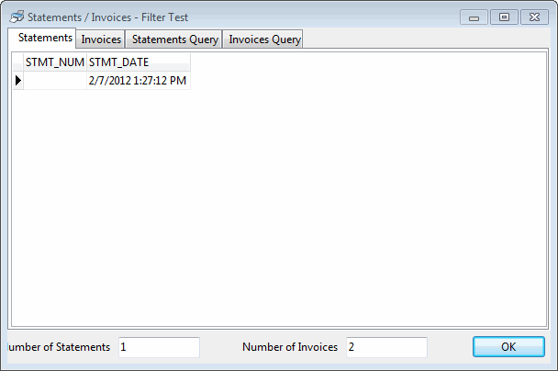Viewport: 558px width, 371px height.
Task: Focus the Number of Invoices field
Action: [x=385, y=347]
